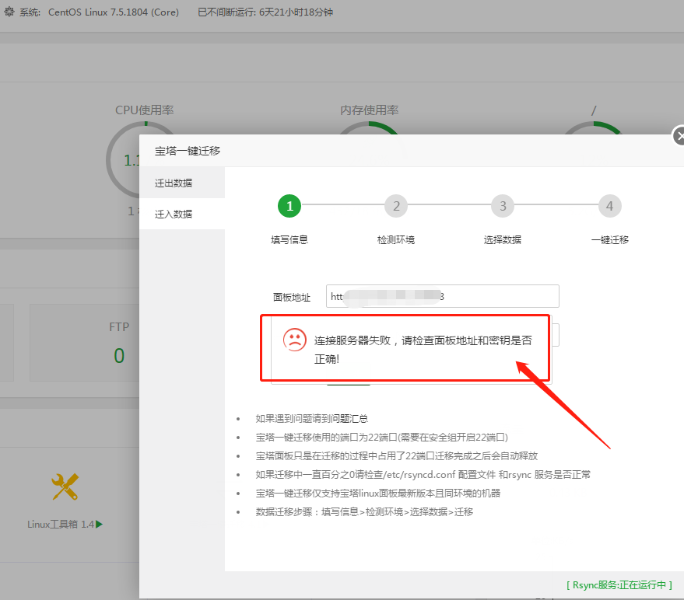The width and height of the screenshot is (684, 600).
Task: Focus the 面板地址 input field
Action: [x=442, y=296]
